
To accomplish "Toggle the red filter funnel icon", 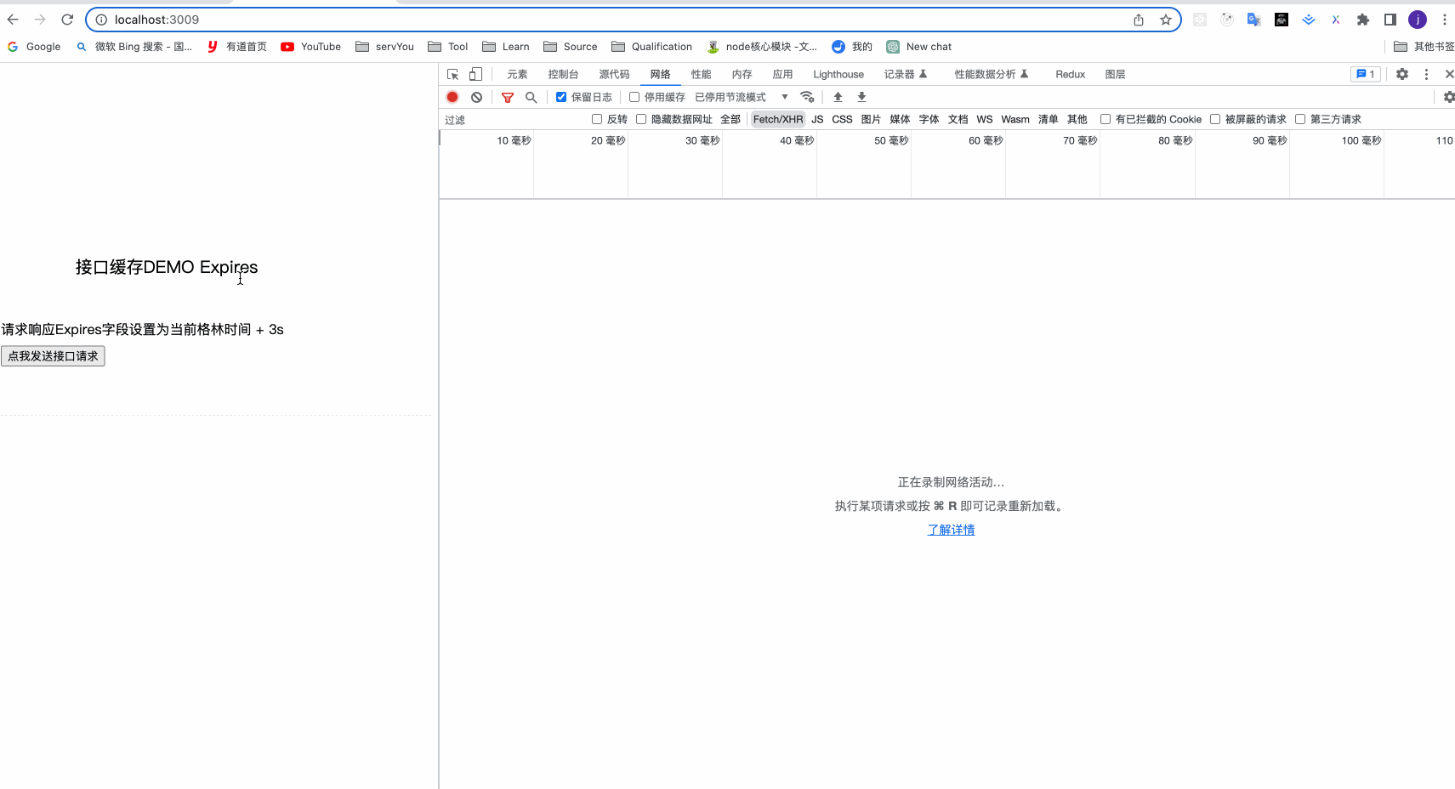I will click(508, 97).
